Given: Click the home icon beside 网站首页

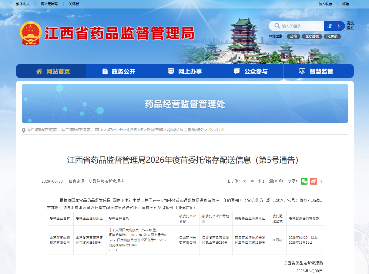Looking at the screenshot, I should pyautogui.click(x=39, y=71).
